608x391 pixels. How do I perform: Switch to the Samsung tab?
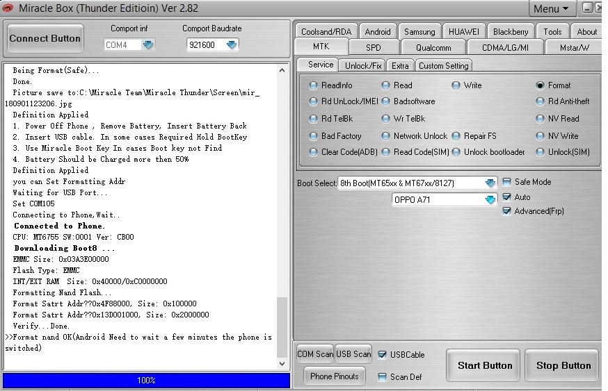tap(419, 32)
